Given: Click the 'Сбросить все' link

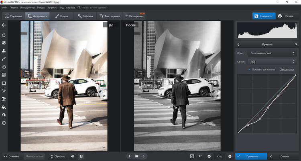Looking at the screenshot, I should pyautogui.click(x=287, y=69).
